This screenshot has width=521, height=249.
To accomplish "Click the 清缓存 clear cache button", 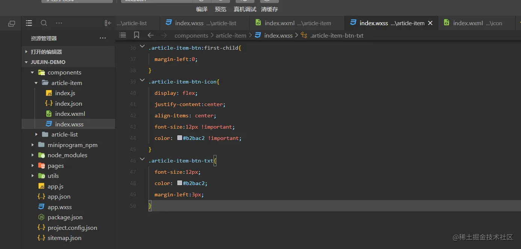I will [270, 9].
